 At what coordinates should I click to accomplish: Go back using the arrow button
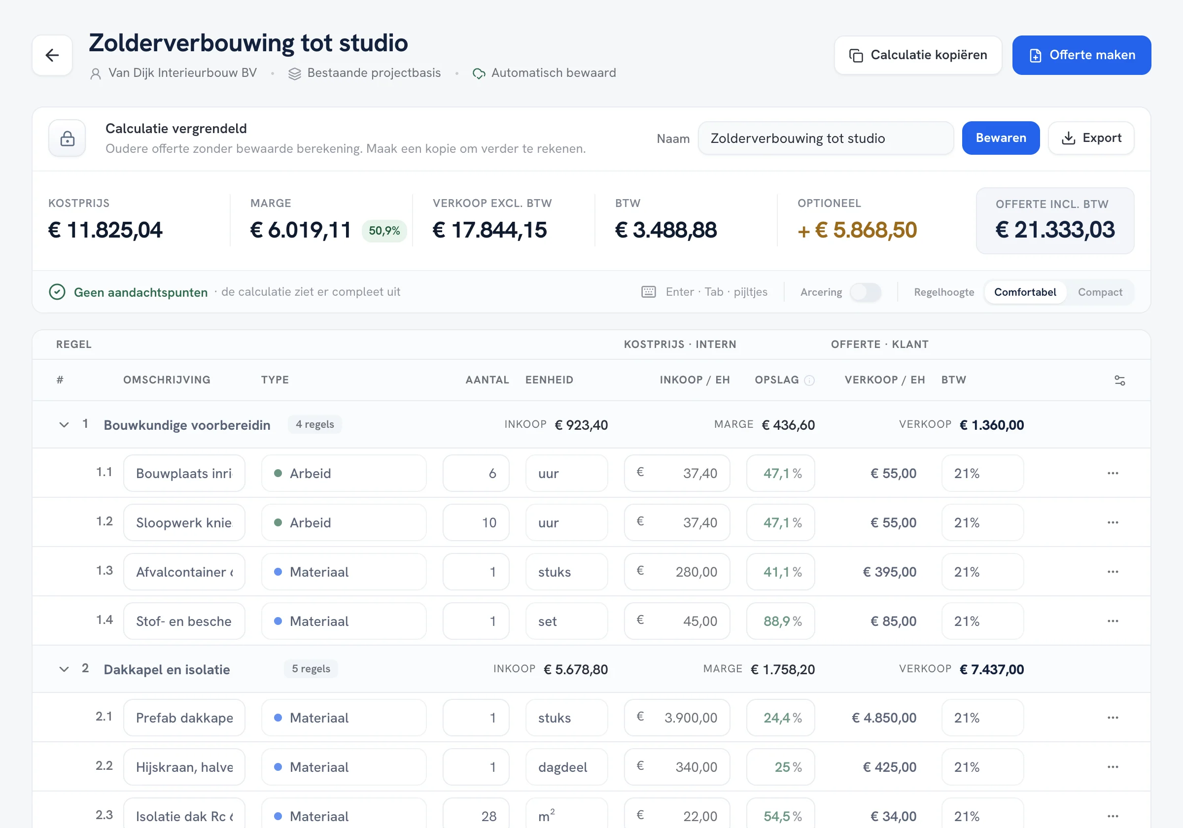(52, 55)
